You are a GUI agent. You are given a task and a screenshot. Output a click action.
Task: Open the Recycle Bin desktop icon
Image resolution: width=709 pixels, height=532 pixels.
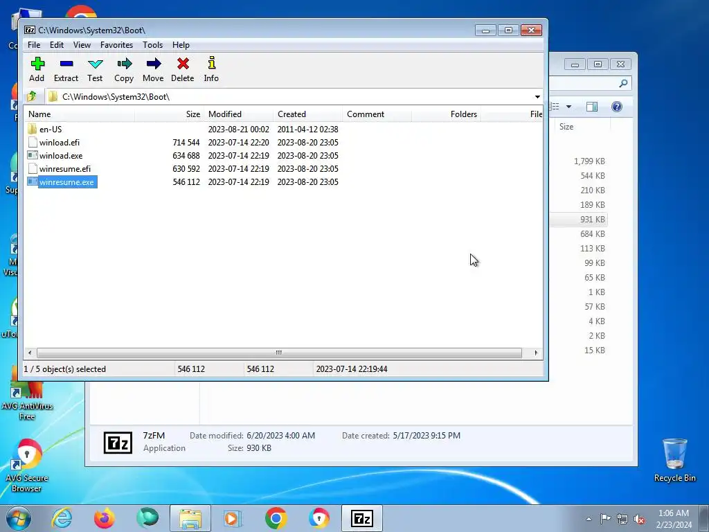(674, 461)
